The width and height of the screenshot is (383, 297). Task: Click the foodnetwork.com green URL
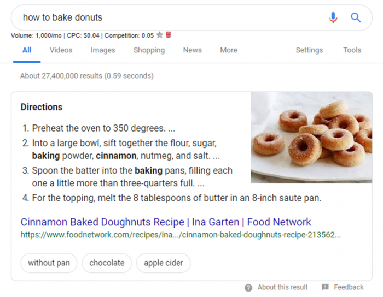181,235
